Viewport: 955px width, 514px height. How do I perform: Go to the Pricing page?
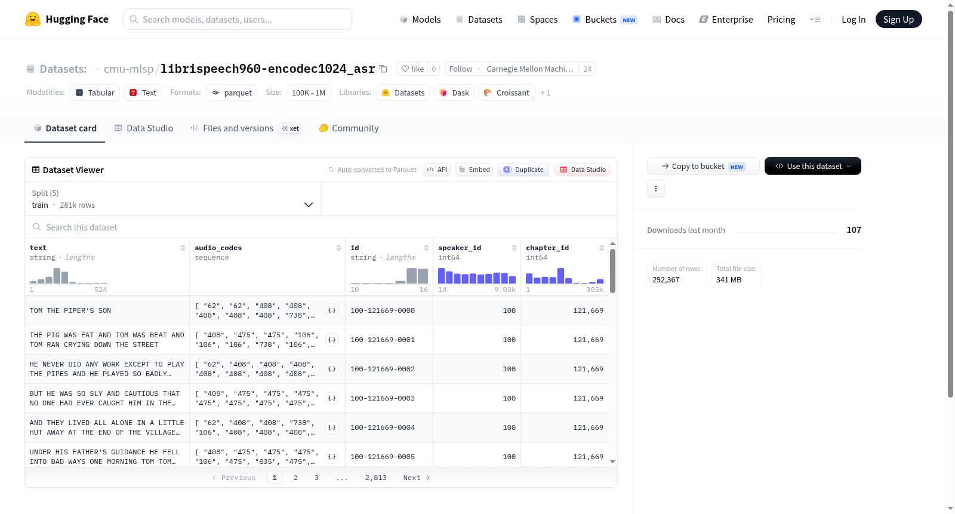tap(781, 19)
